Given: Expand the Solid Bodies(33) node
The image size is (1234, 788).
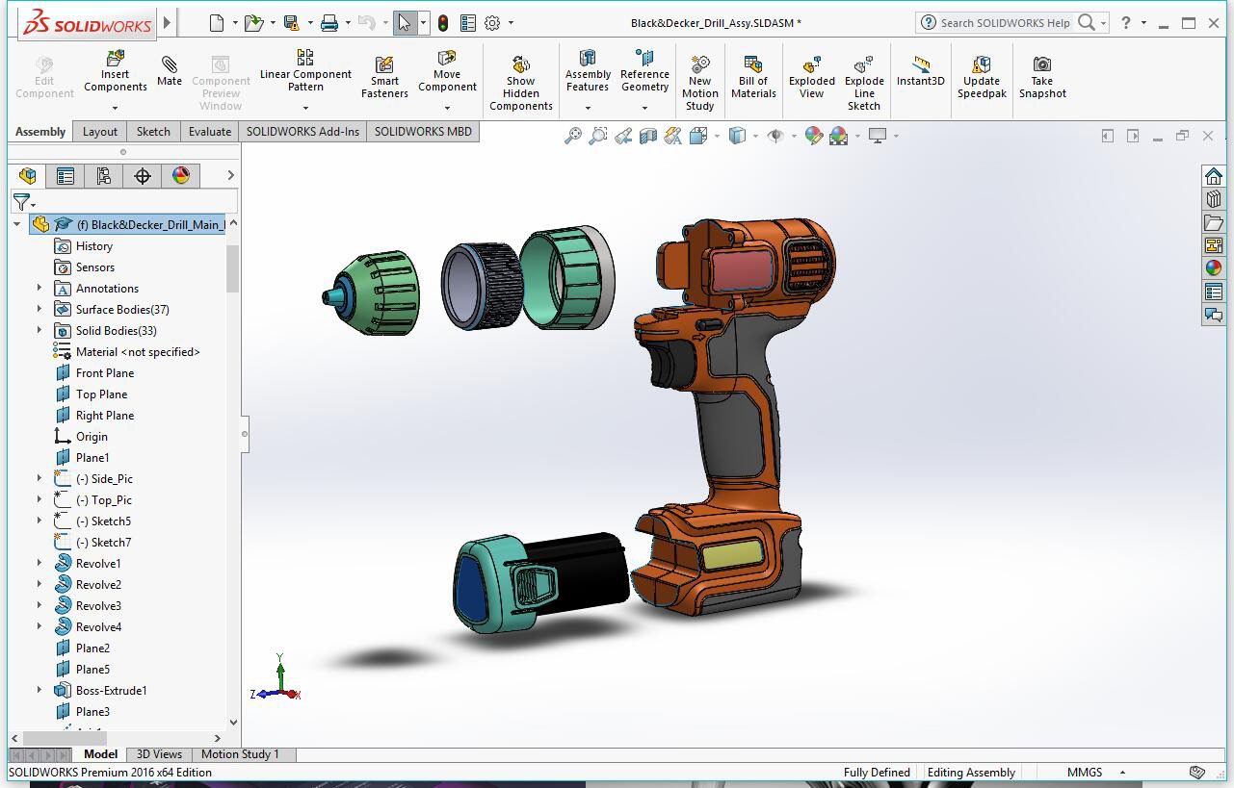Looking at the screenshot, I should 39,330.
